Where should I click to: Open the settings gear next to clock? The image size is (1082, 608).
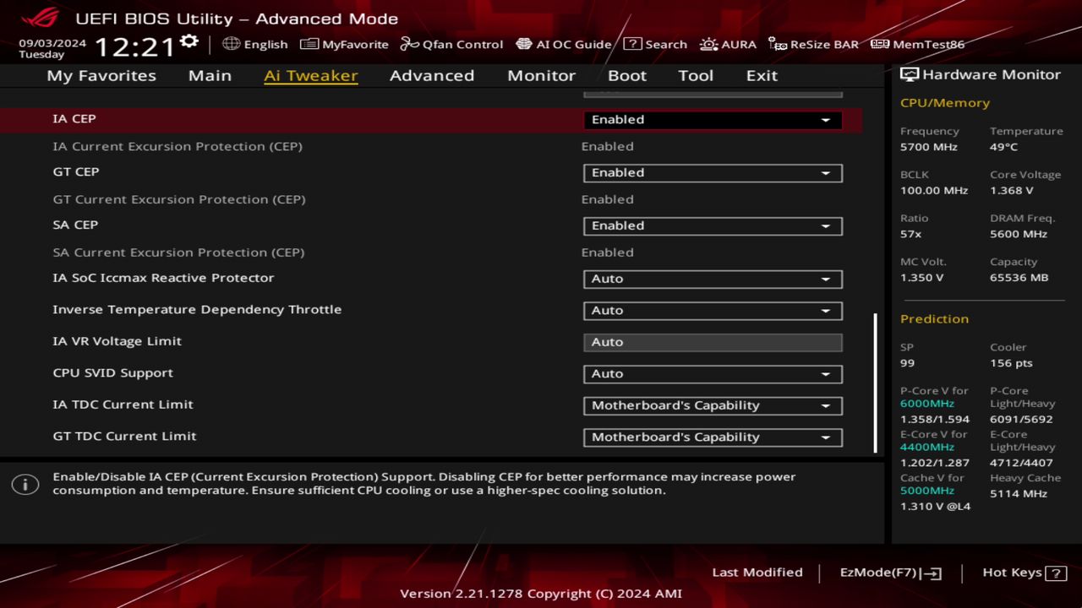189,42
